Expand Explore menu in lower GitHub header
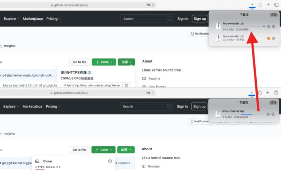Image resolution: width=281 pixels, height=171 pixels. coord(11,107)
